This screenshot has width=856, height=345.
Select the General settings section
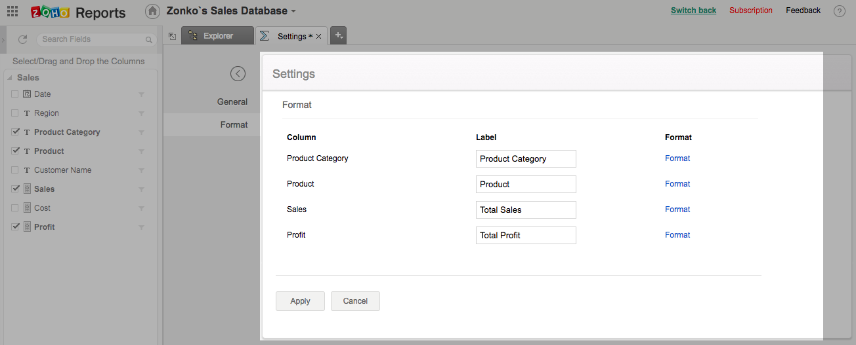click(232, 102)
